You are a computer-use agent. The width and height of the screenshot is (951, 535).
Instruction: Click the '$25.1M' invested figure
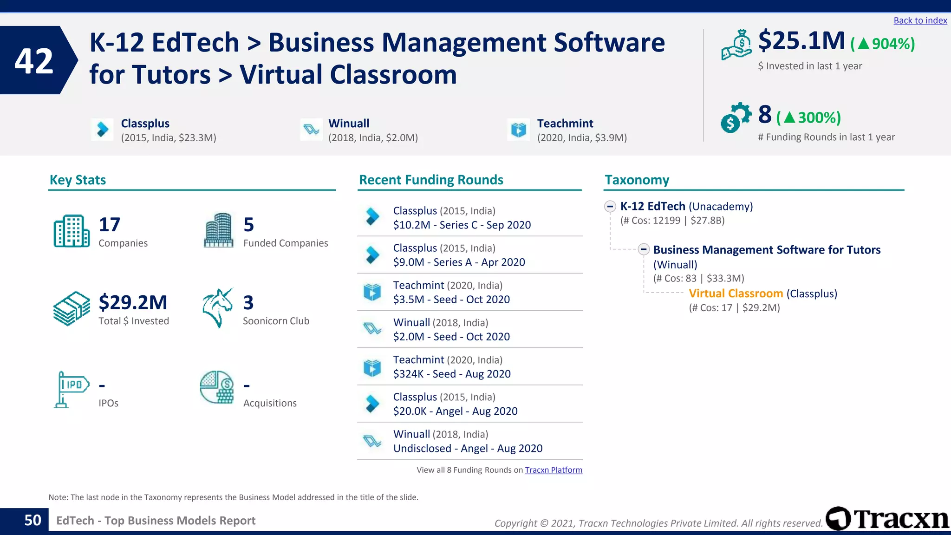(x=801, y=40)
